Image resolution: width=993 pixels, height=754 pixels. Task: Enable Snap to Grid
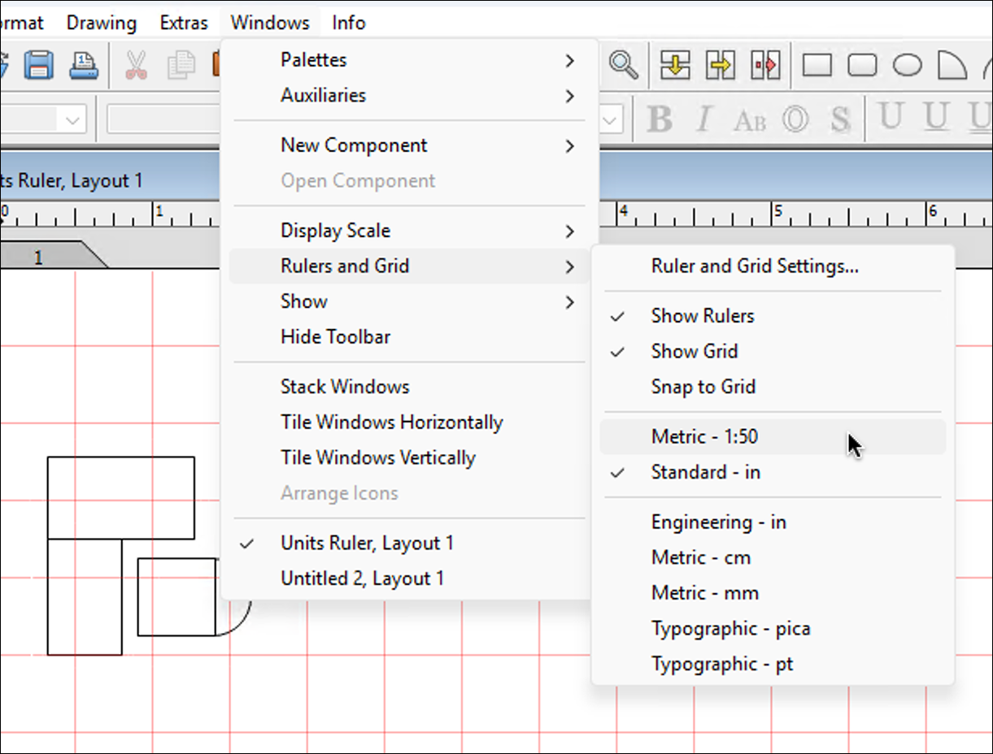(x=703, y=387)
